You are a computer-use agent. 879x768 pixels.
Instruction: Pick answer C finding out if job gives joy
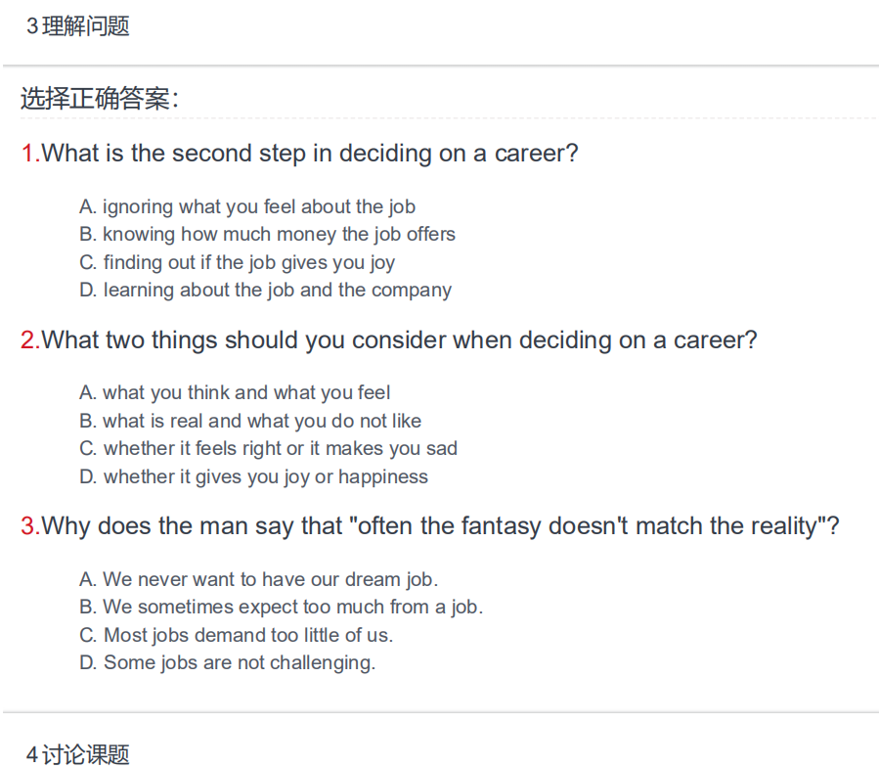[x=238, y=262]
